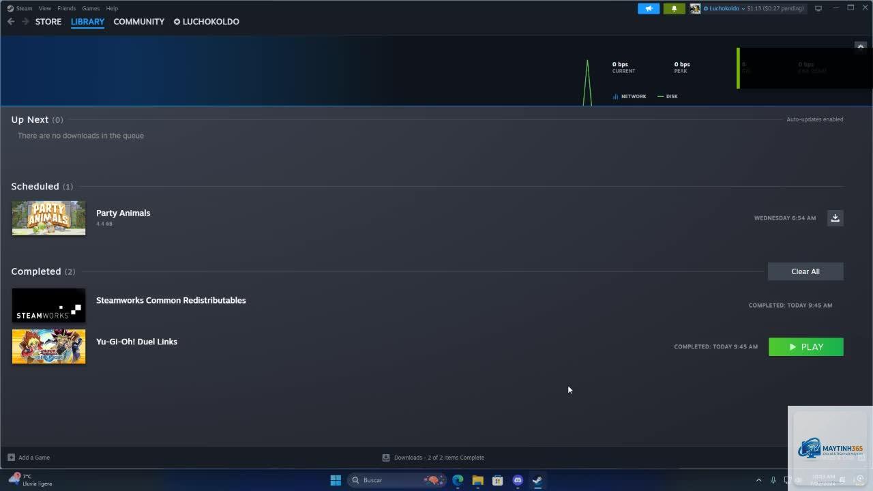Image resolution: width=873 pixels, height=491 pixels.
Task: Open the LUCHOKOLDO profile tab
Action: pos(206,22)
